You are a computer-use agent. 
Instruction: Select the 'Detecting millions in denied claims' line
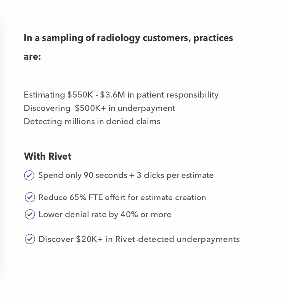(x=92, y=122)
